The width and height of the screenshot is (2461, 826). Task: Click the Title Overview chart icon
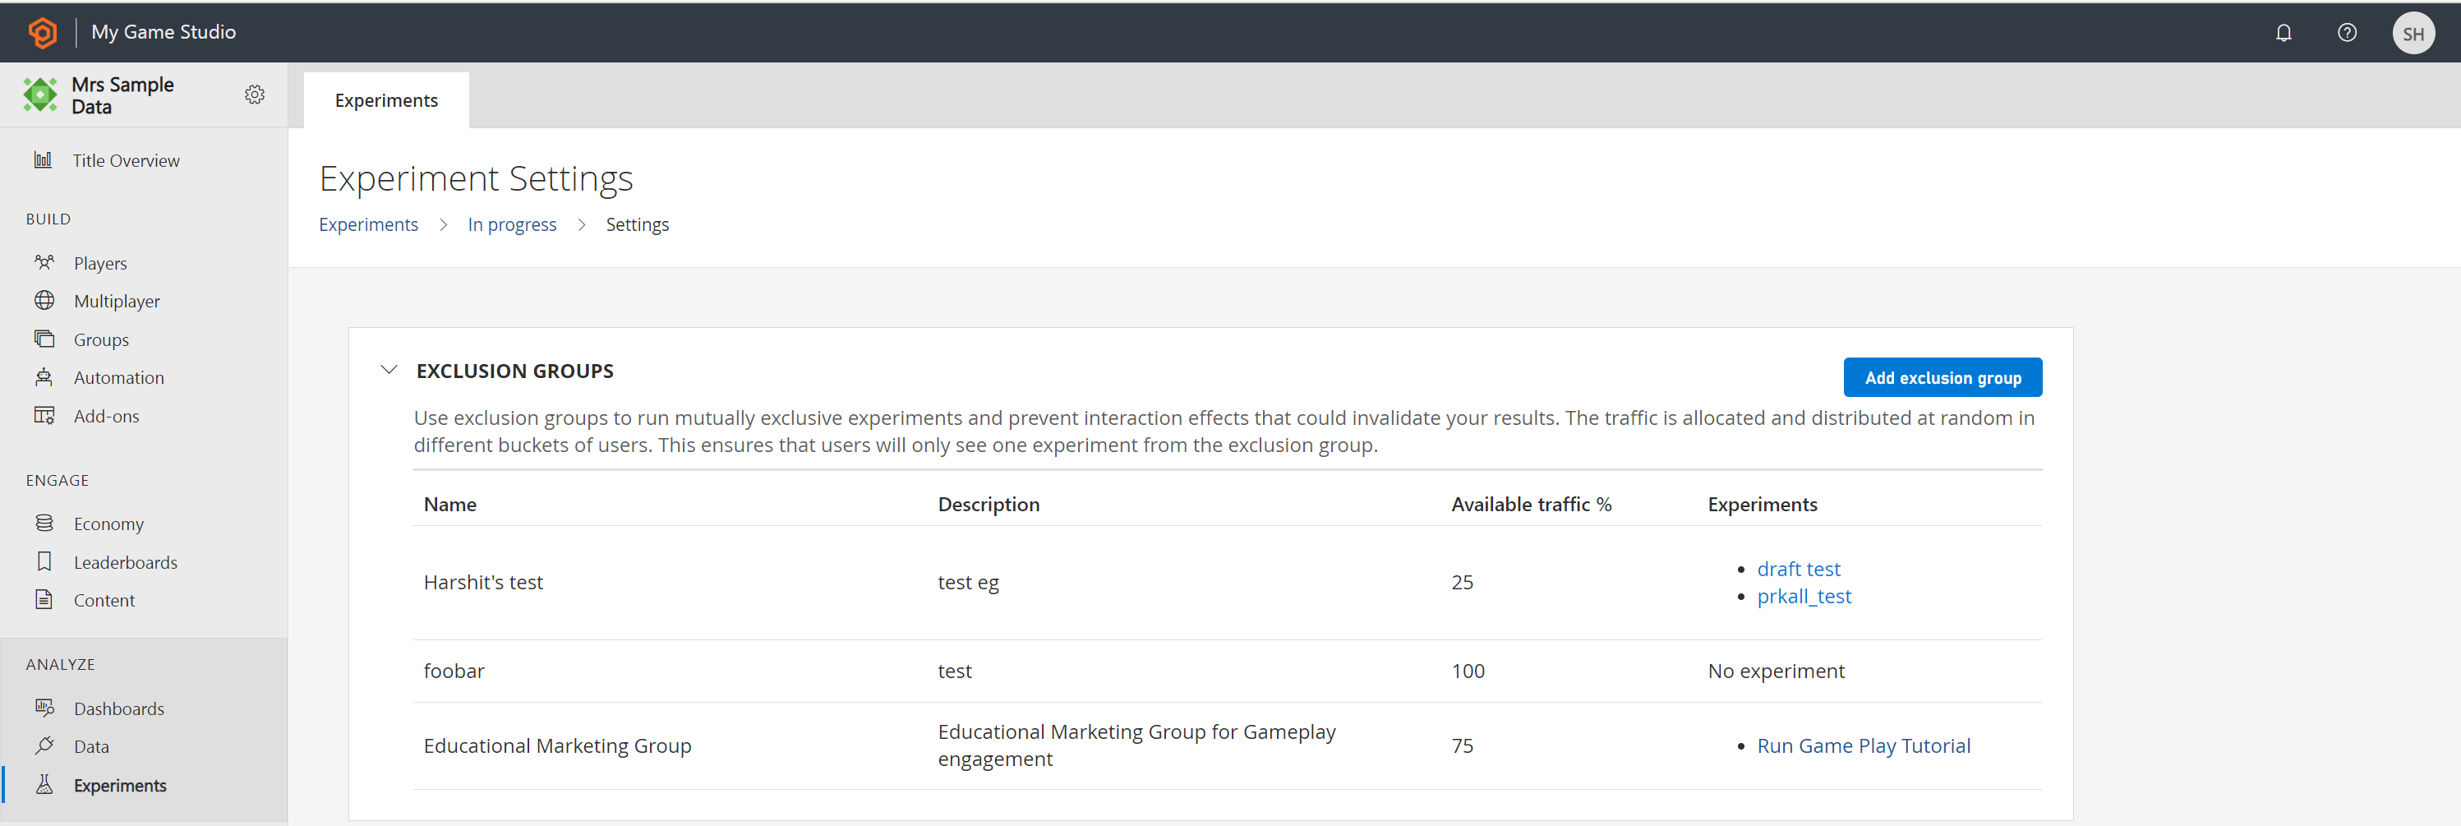(x=43, y=159)
